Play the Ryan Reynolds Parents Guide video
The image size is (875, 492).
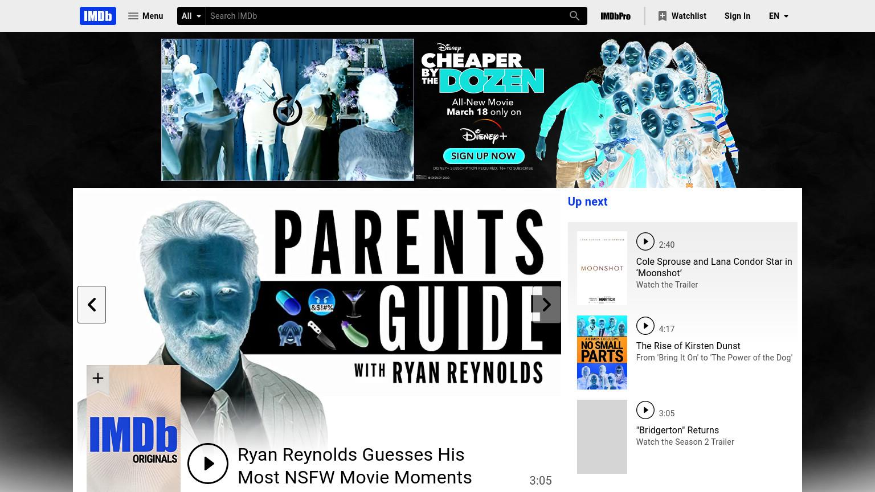point(208,464)
